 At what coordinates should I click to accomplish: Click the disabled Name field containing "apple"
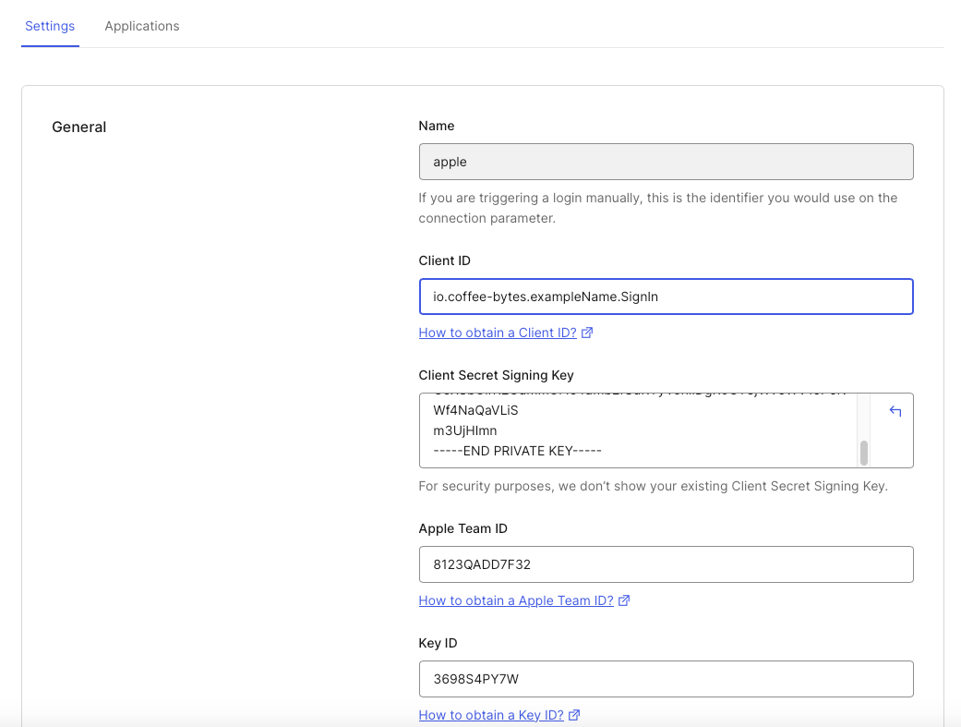coord(666,162)
